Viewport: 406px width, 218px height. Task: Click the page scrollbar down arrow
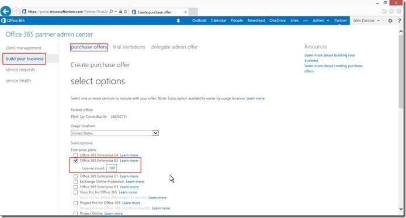pyautogui.click(x=401, y=209)
